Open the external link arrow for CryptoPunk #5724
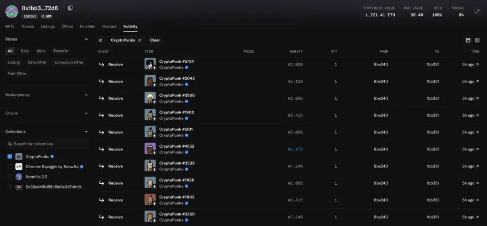The image size is (487, 226). (x=477, y=65)
